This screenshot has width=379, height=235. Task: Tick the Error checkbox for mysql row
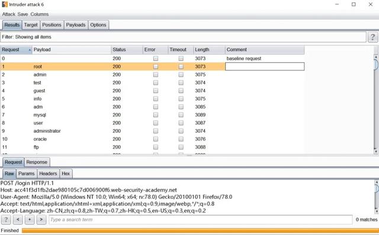click(x=156, y=115)
